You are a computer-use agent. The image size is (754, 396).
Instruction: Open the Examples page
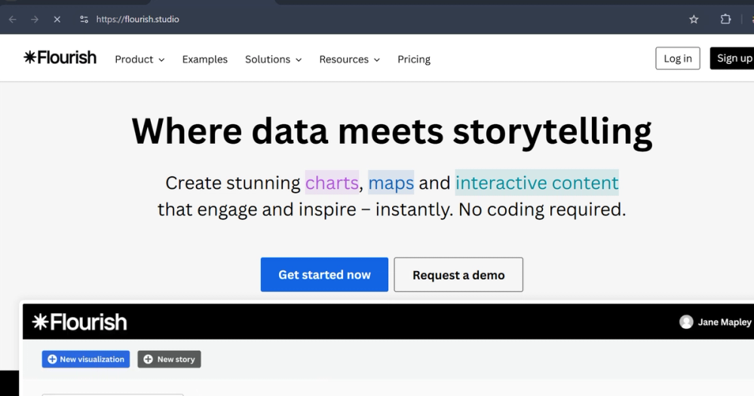coord(205,59)
